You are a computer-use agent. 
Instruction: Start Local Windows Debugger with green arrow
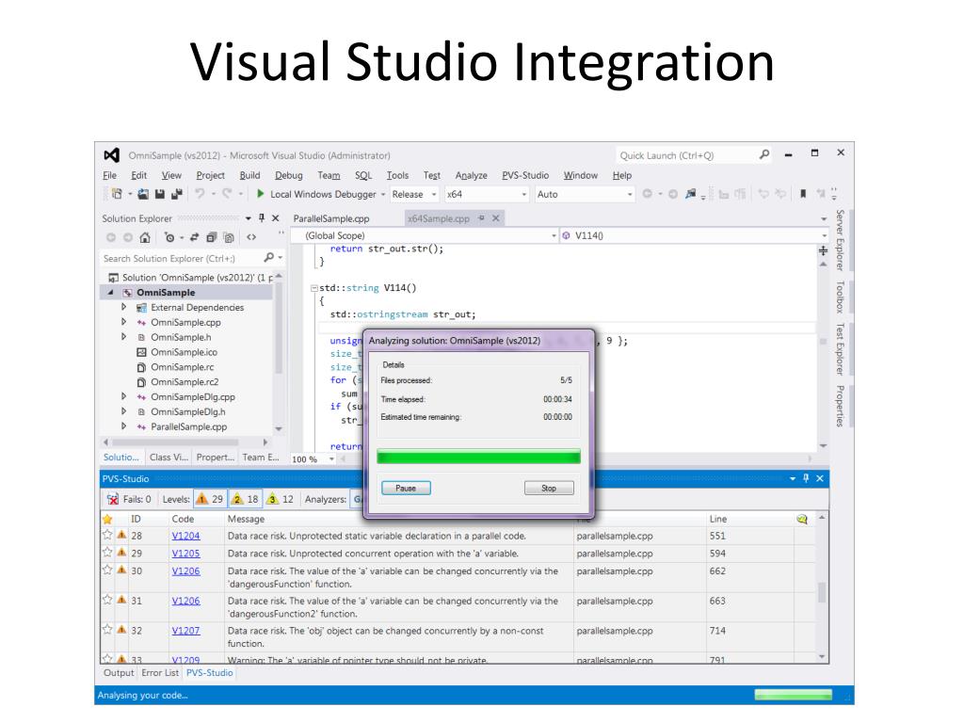point(260,194)
